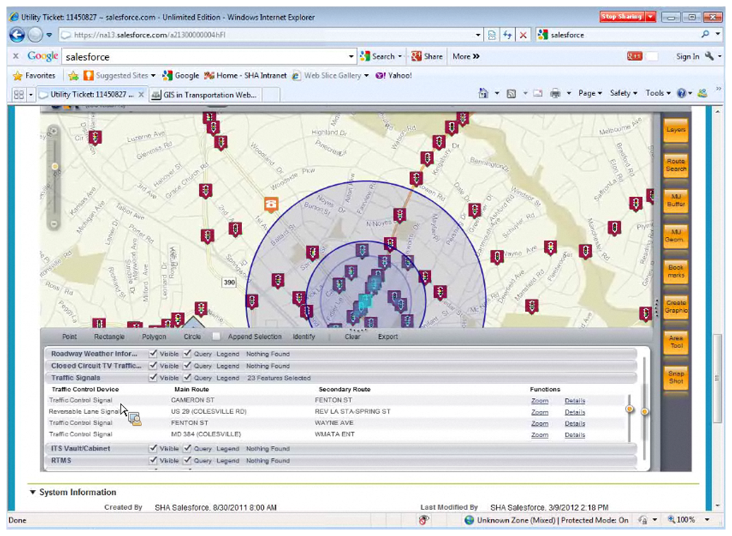Click the Identify button

tap(304, 337)
